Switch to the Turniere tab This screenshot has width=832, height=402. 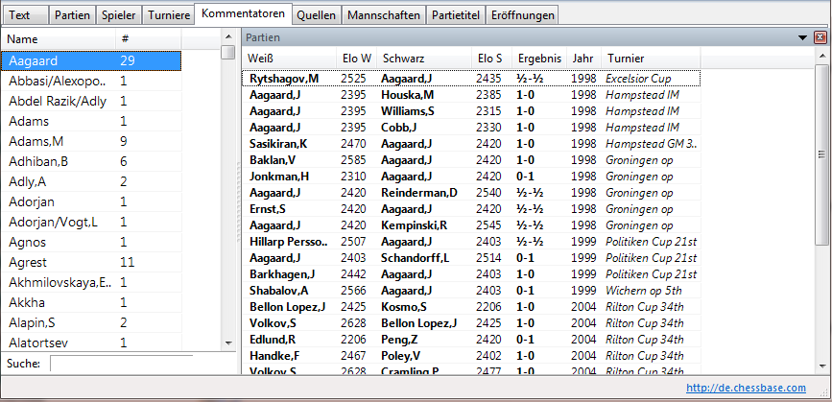click(x=168, y=15)
